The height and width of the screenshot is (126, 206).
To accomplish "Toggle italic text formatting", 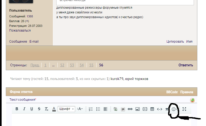I will [24, 109].
